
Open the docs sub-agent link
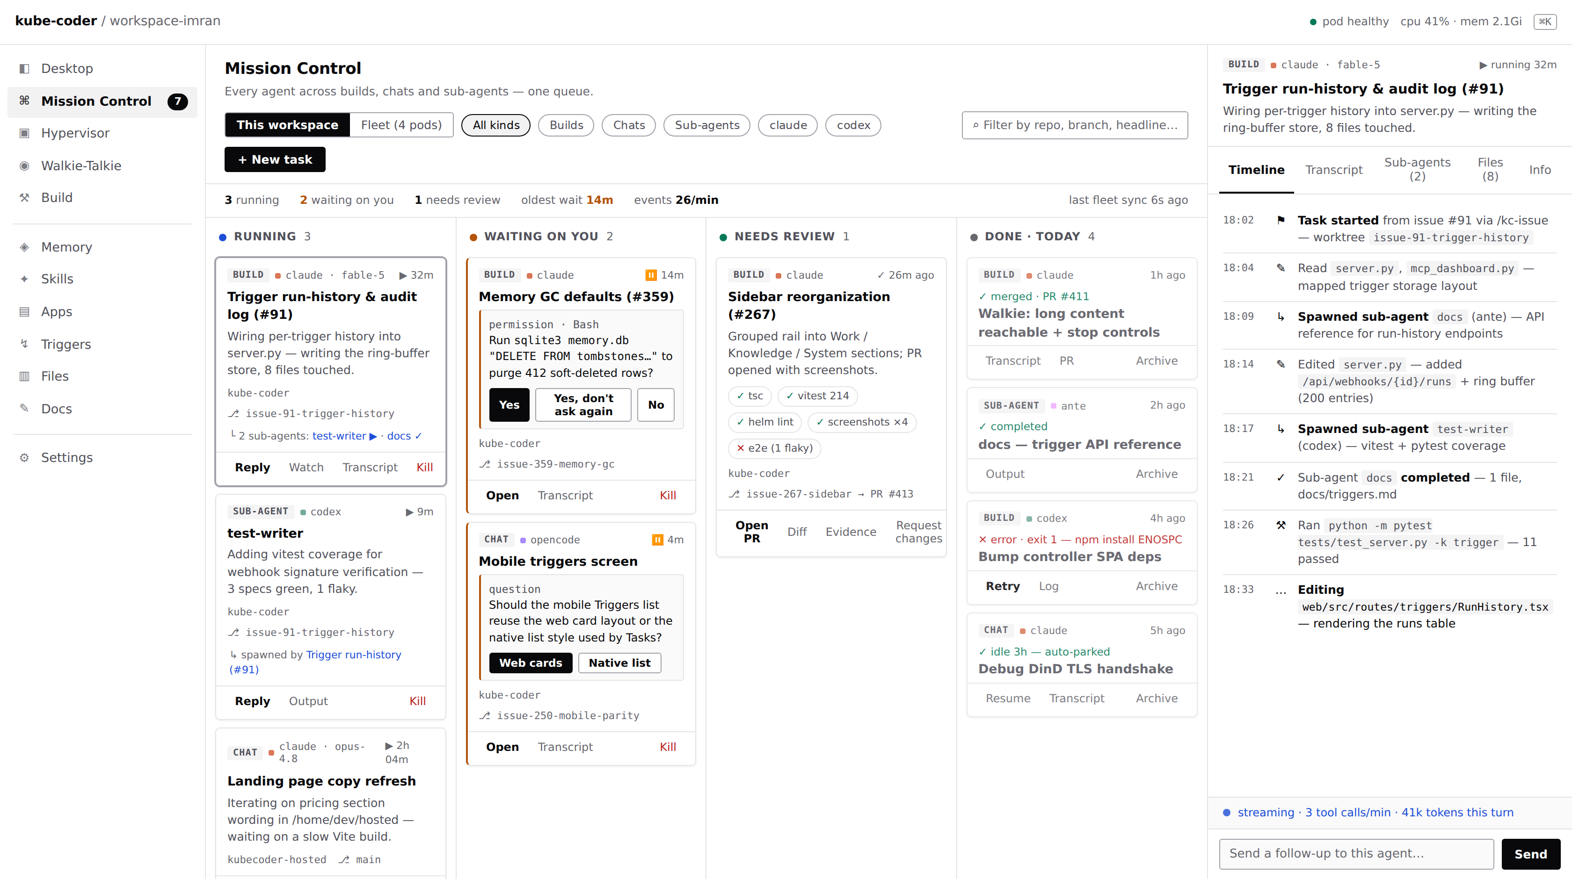click(x=404, y=436)
